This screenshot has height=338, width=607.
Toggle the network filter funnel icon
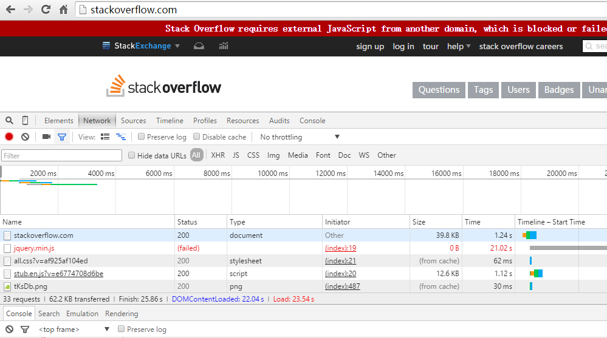pos(62,137)
